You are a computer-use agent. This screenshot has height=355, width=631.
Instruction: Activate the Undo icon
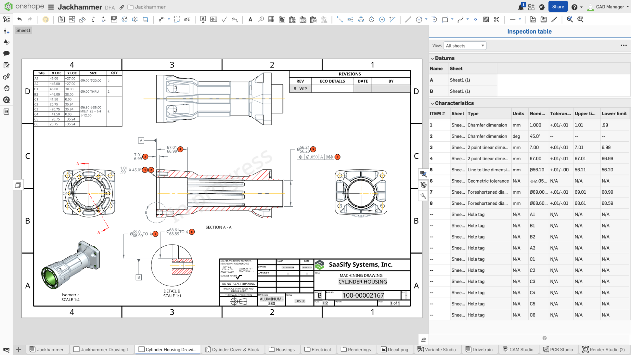pos(19,19)
